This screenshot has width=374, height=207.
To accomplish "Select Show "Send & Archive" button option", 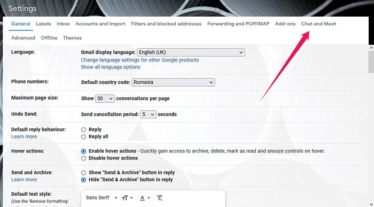I will click(83, 173).
